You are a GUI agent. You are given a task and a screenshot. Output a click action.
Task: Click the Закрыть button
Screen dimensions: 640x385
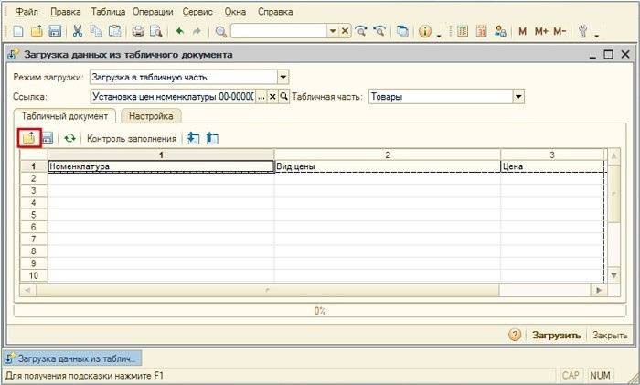(x=610, y=336)
